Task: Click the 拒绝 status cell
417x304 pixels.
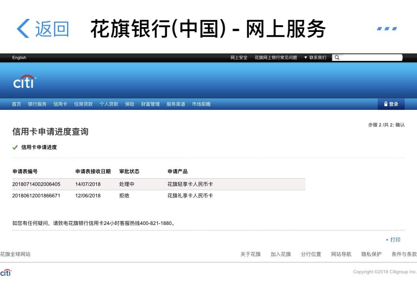Action: coord(124,196)
